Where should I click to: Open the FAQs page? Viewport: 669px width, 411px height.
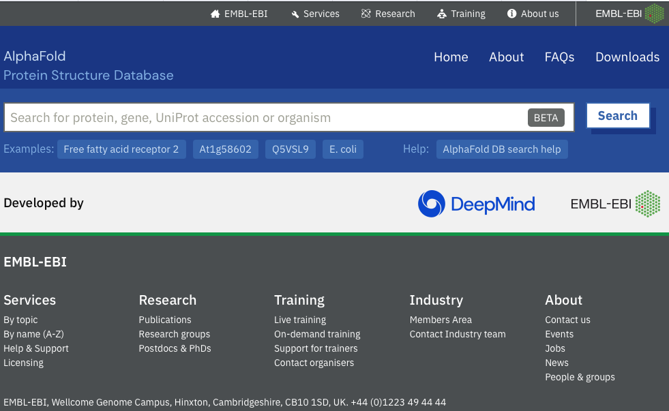pos(559,57)
